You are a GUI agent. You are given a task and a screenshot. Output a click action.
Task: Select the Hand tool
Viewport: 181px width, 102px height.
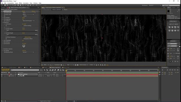(5, 5)
